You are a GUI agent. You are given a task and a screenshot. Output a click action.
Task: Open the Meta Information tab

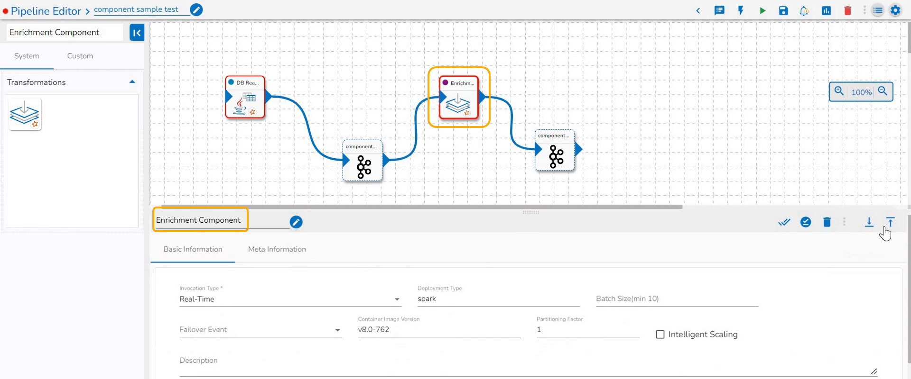pos(277,249)
